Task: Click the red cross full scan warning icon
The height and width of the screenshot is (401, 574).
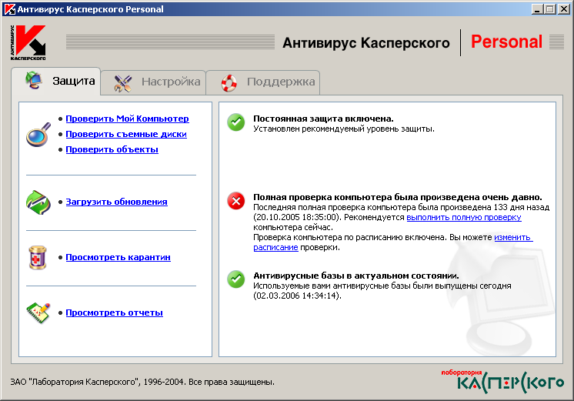Action: [236, 201]
